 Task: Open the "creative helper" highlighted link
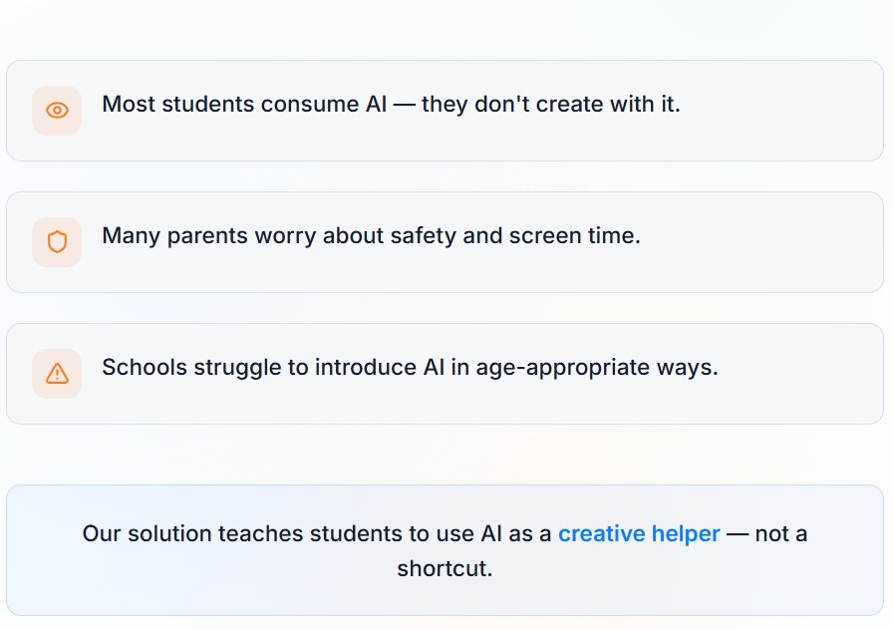coord(639,534)
